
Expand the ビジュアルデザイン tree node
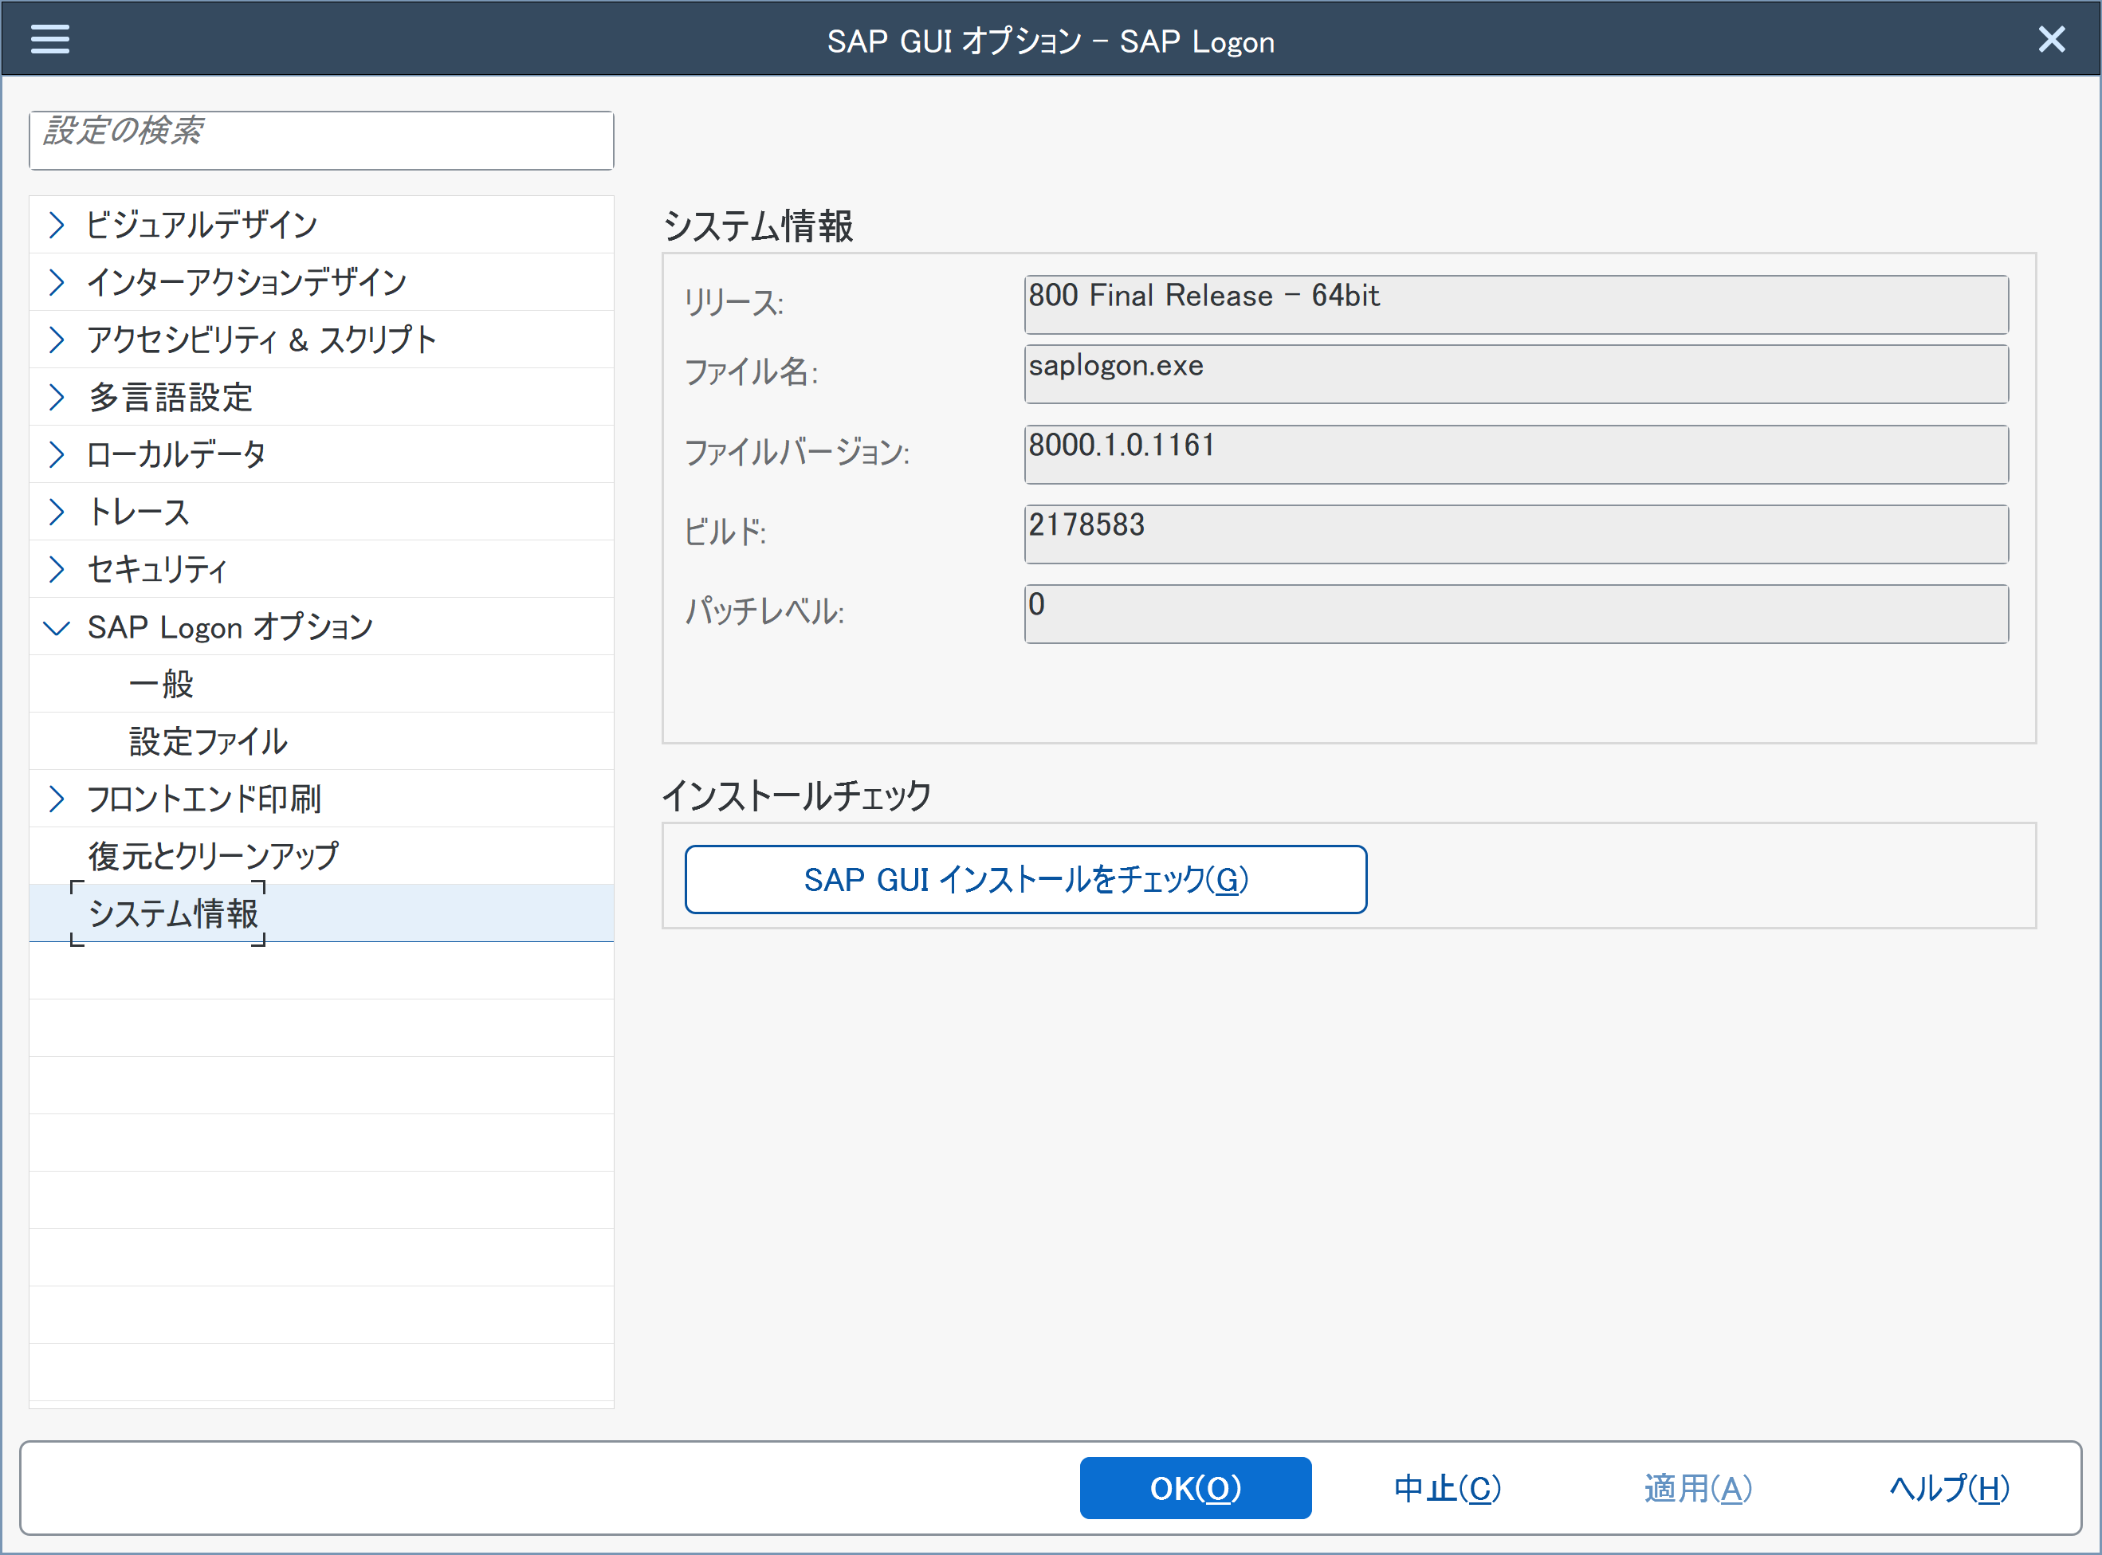(57, 225)
